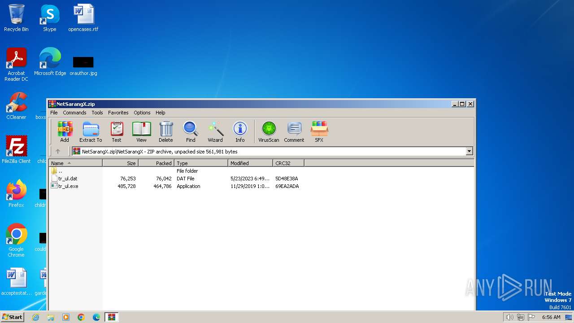Click packed size 464,786
The image size is (574, 323).
click(162, 186)
